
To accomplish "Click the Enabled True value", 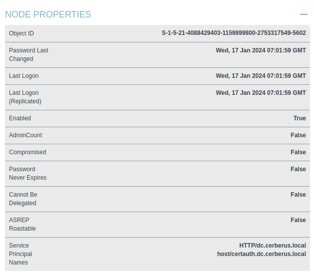I will coord(300,118).
